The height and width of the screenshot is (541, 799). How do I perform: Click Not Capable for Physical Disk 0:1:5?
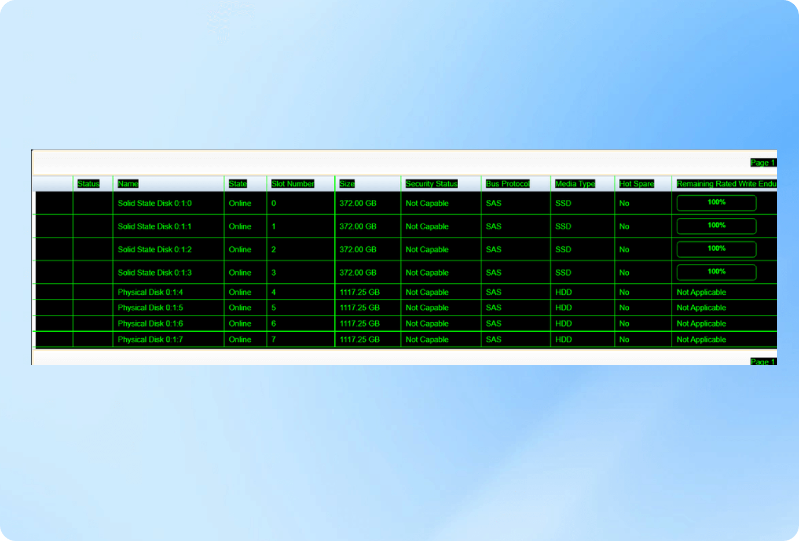coord(427,308)
